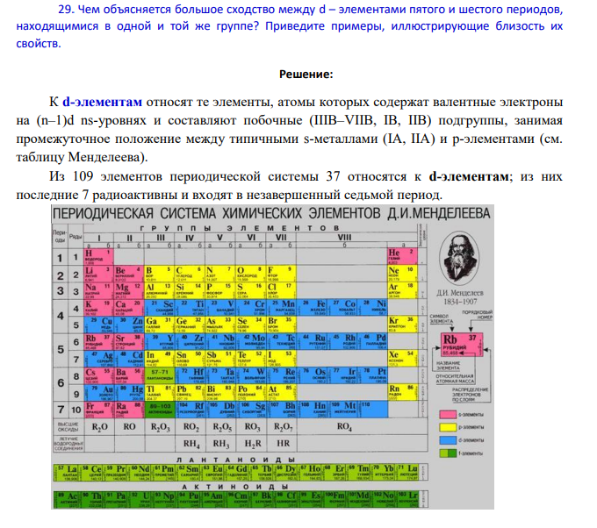597x528 pixels.
Task: Select the lithium Li cell
Action: (x=98, y=274)
